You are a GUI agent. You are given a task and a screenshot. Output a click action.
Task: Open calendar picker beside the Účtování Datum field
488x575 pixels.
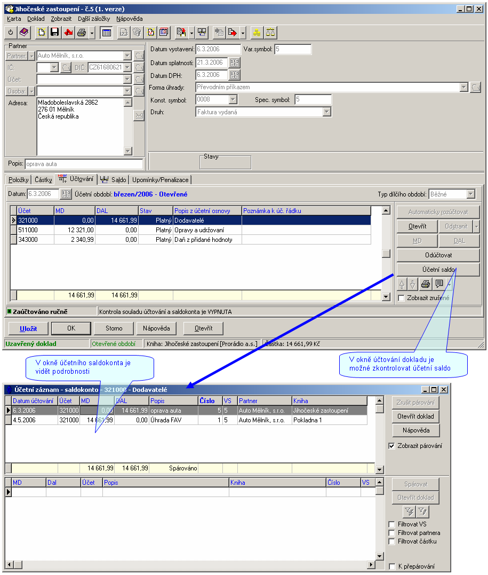pos(66,194)
